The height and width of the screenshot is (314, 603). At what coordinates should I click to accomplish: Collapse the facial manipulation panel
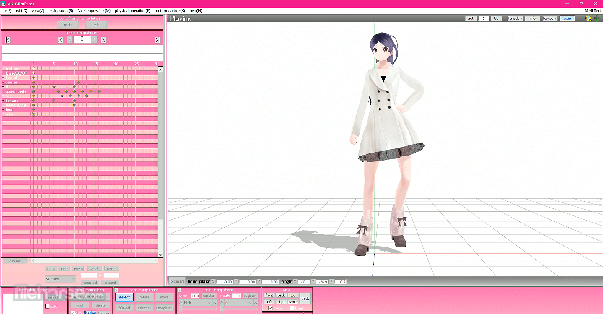click(179, 290)
